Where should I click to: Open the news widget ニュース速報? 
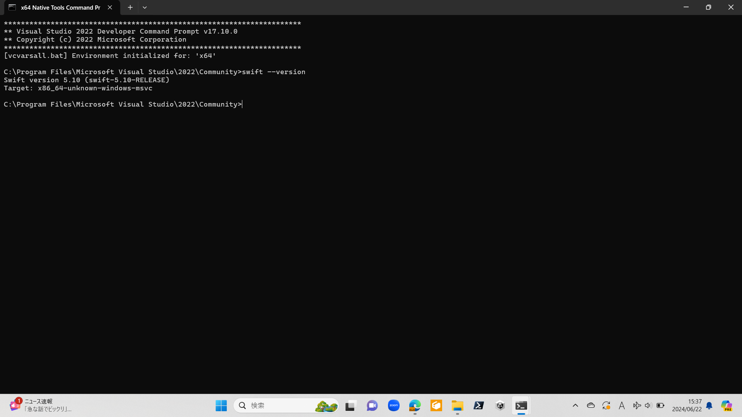tap(41, 405)
